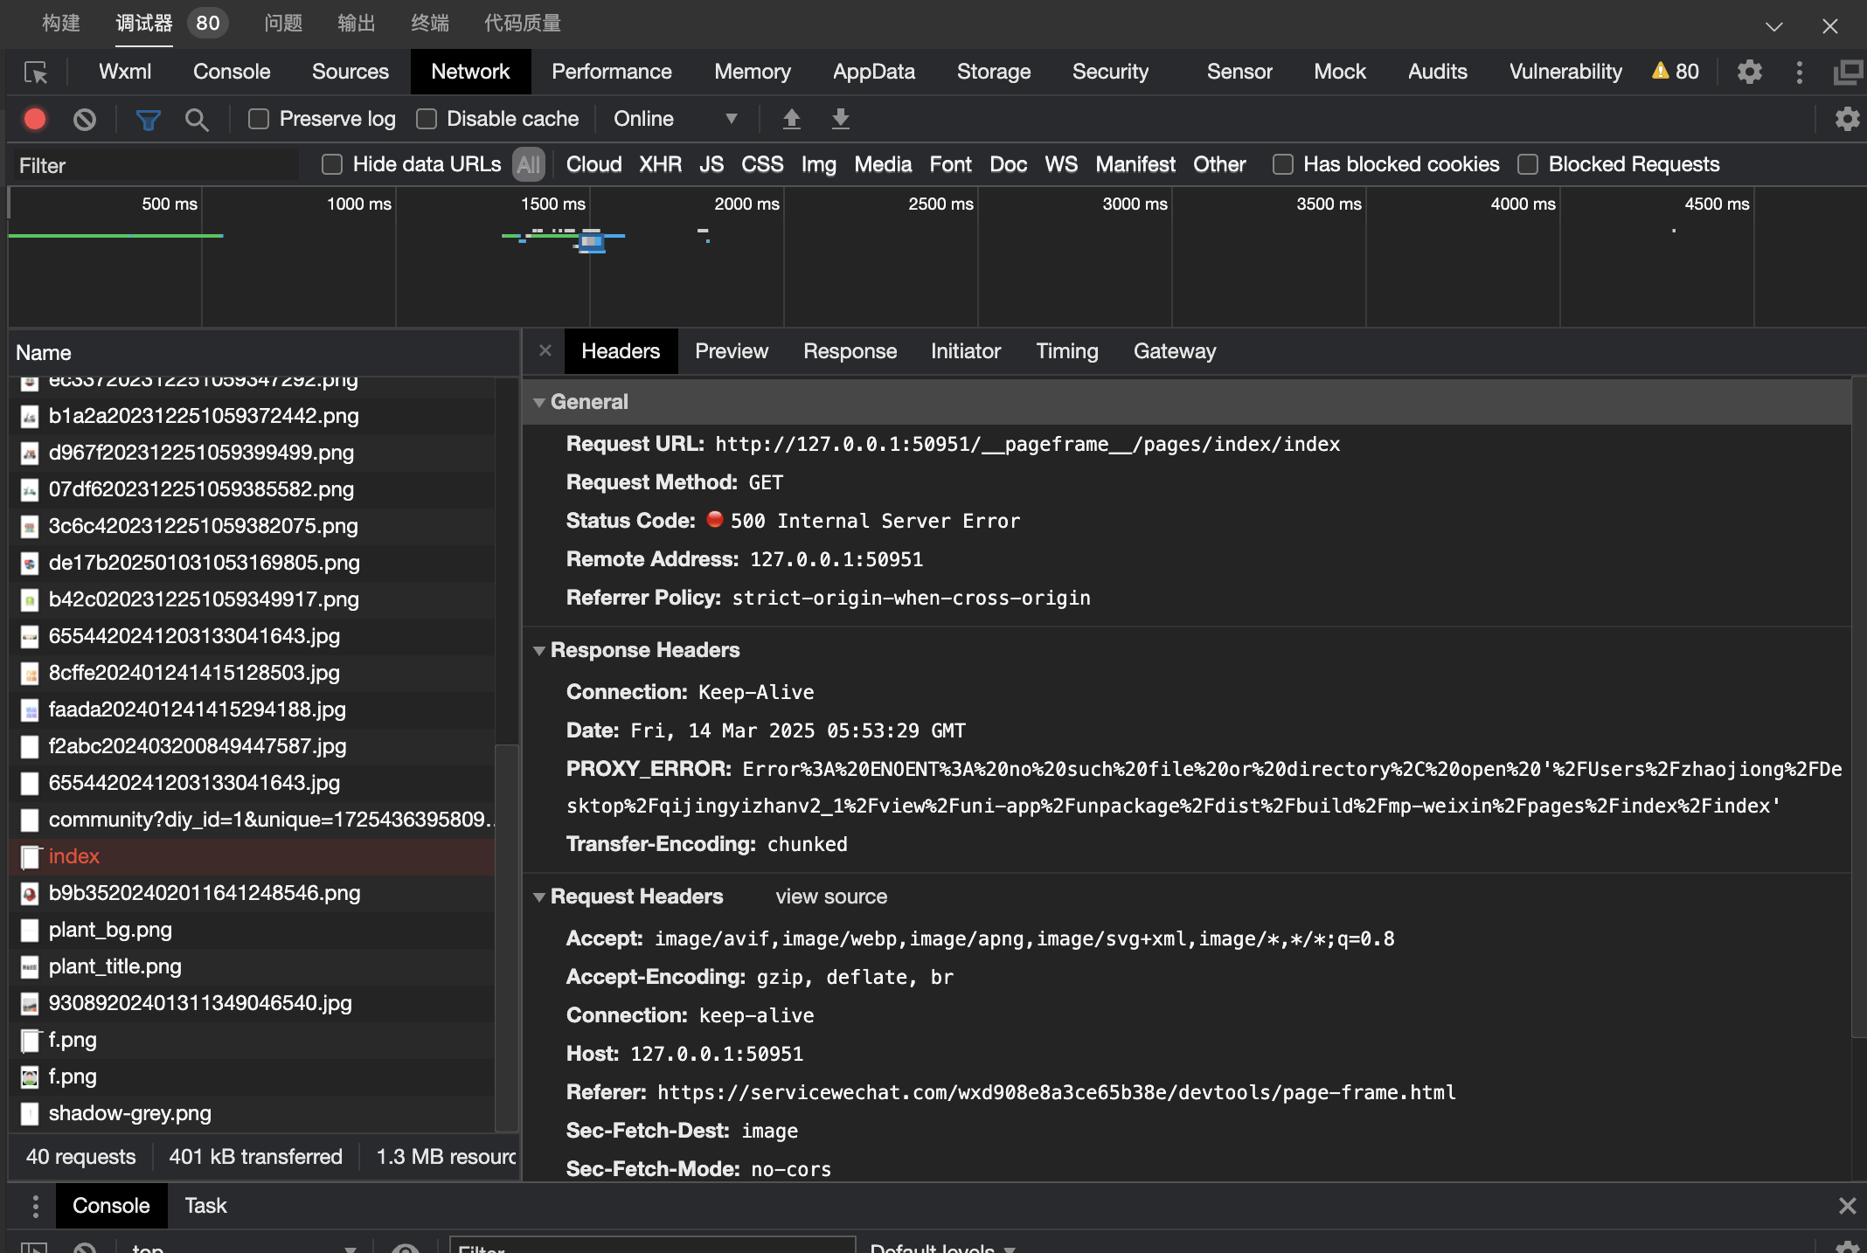Click the undock window icon
The image size is (1867, 1253).
click(1848, 72)
